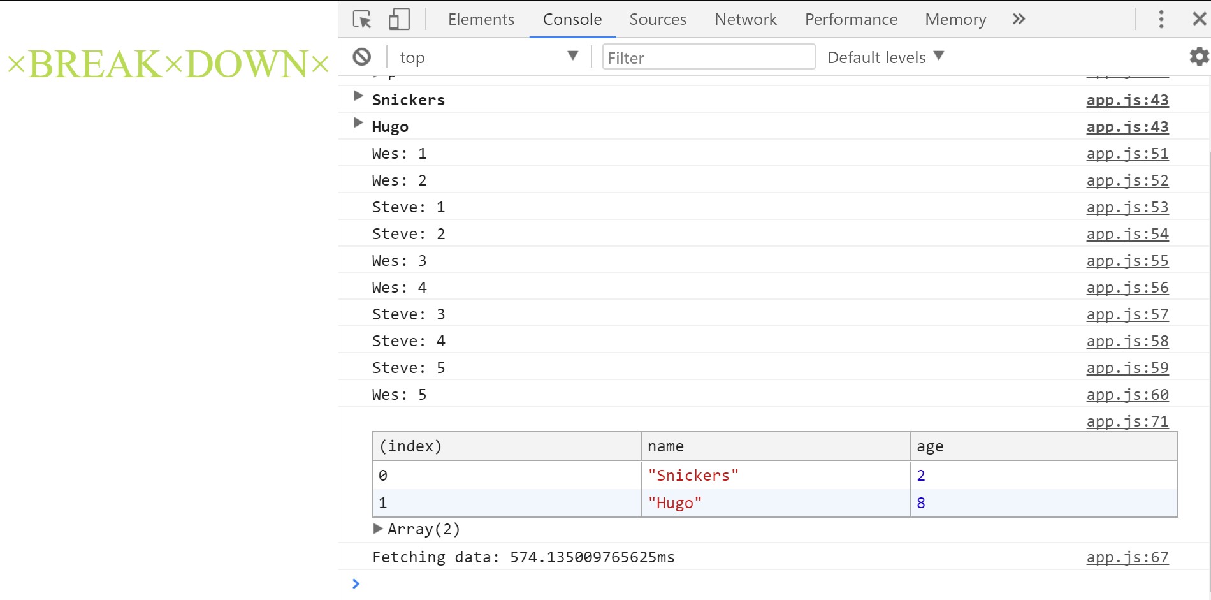Open the app.js:59 source link
The height and width of the screenshot is (600, 1211).
click(1128, 368)
